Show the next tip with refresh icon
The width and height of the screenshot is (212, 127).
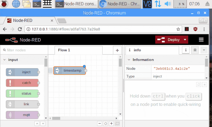(x=199, y=85)
